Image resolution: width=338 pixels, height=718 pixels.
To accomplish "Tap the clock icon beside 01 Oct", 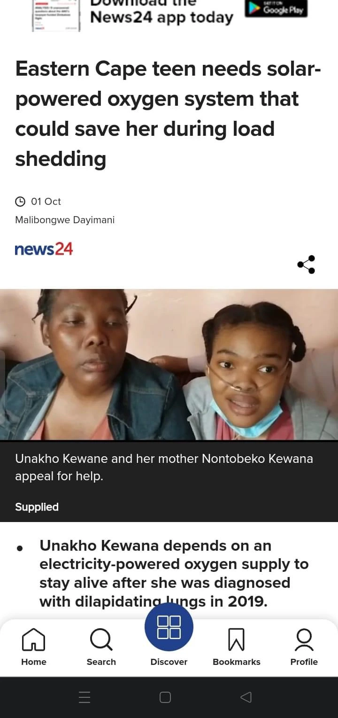I will click(20, 202).
